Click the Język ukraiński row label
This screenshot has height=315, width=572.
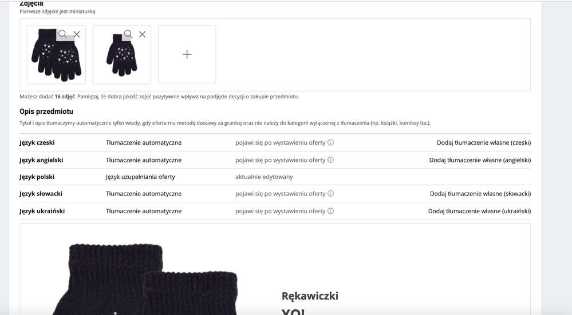click(x=42, y=211)
